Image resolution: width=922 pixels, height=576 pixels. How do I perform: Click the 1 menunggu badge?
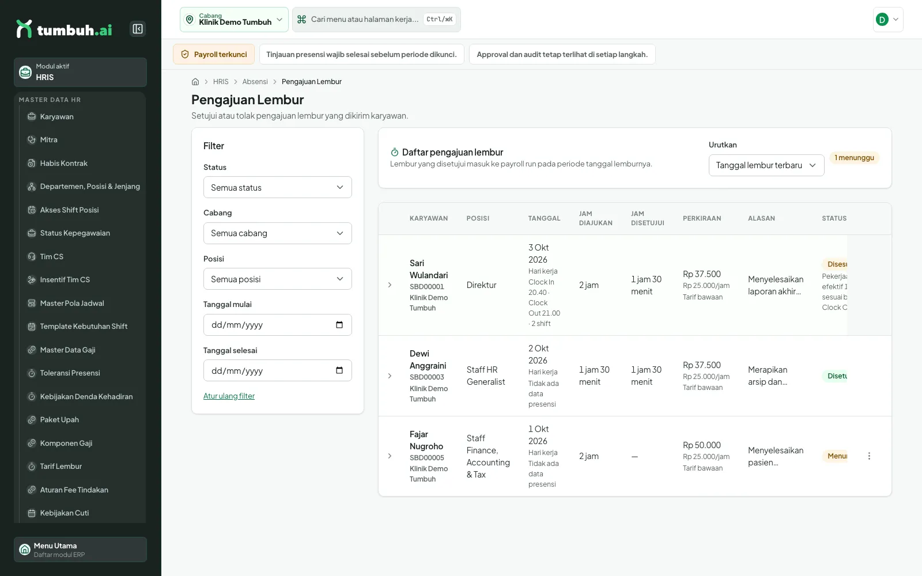tap(855, 158)
